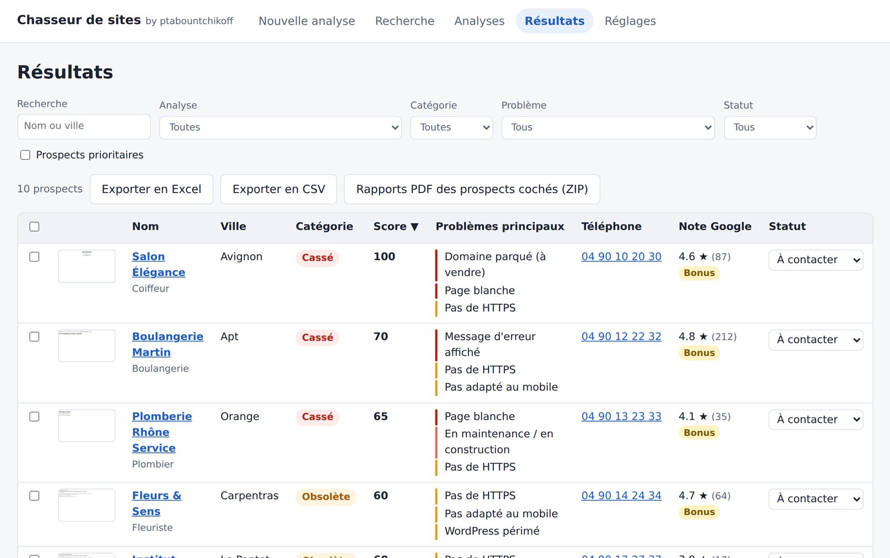890x558 pixels.
Task: Click the Bonus badge in Salon Élégance row
Action: click(699, 273)
